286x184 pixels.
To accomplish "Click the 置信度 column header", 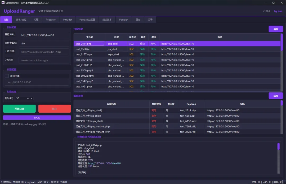I will click(x=171, y=104).
